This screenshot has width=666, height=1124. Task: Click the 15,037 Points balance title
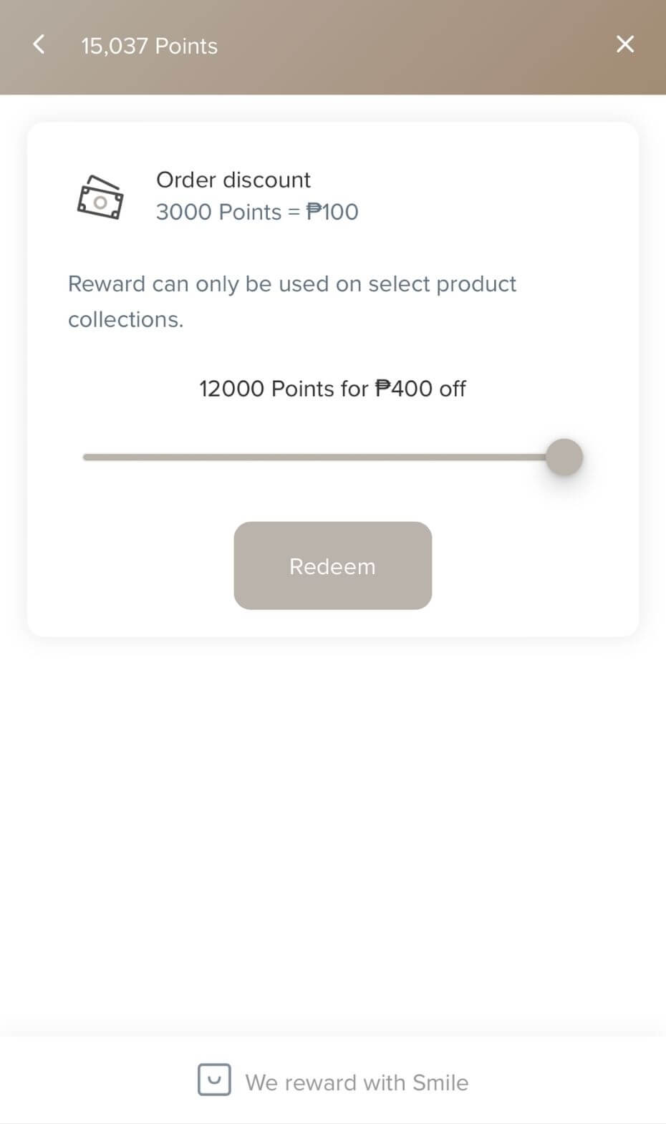[149, 46]
